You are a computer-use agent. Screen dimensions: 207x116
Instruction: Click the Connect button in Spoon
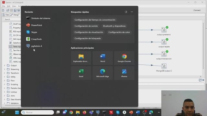point(197,10)
